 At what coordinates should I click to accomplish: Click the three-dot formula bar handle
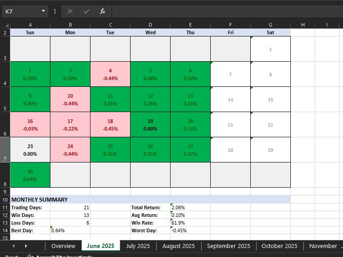click(x=55, y=11)
